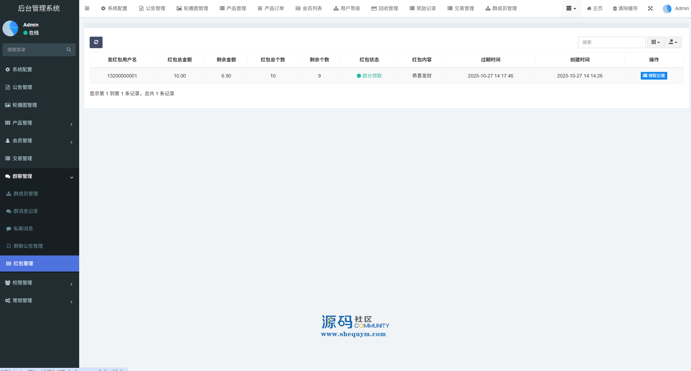Switch to the 回收管理 top tab
The image size is (691, 371).
point(385,8)
